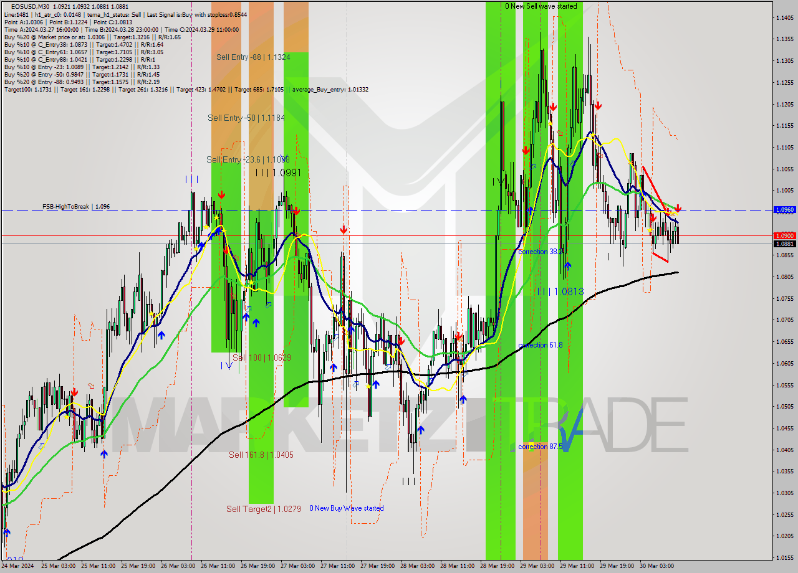Click the 1.1405 price axis value

coord(784,17)
